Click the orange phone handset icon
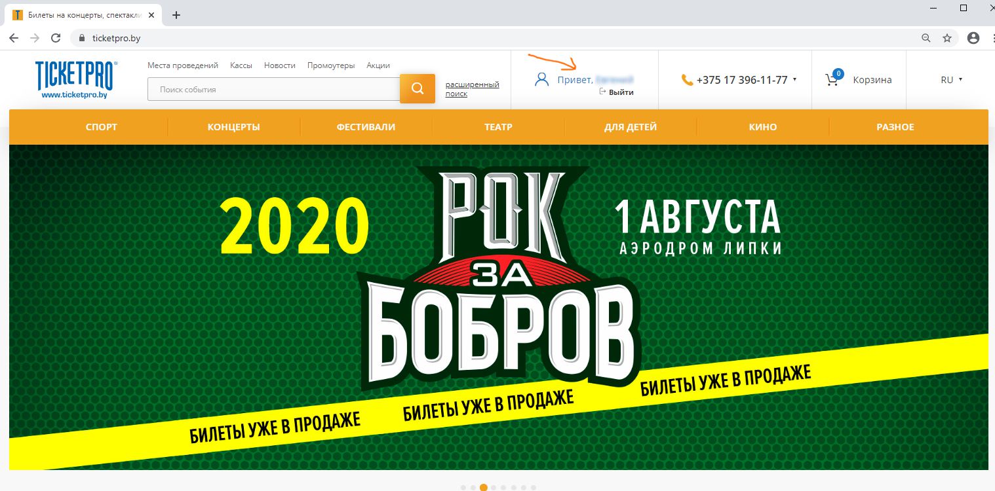 point(687,80)
